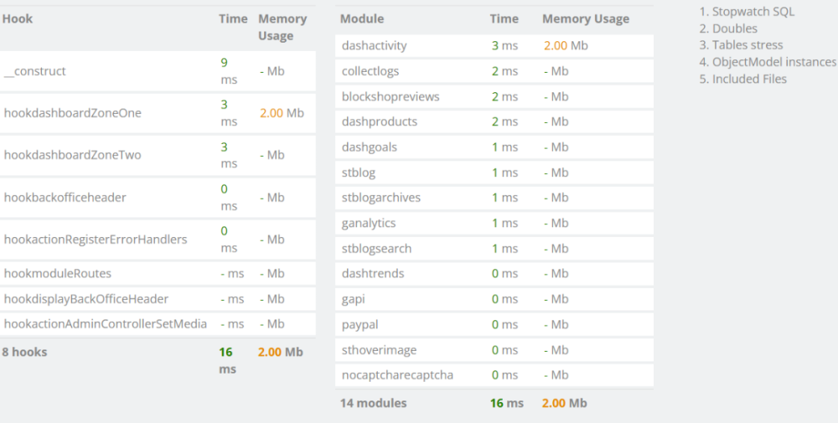Select the __construct hook row
838x423 pixels.
coord(35,71)
